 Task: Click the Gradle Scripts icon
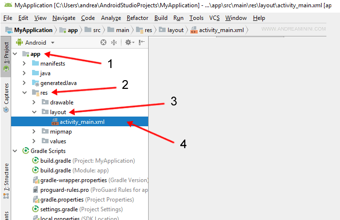(26, 151)
